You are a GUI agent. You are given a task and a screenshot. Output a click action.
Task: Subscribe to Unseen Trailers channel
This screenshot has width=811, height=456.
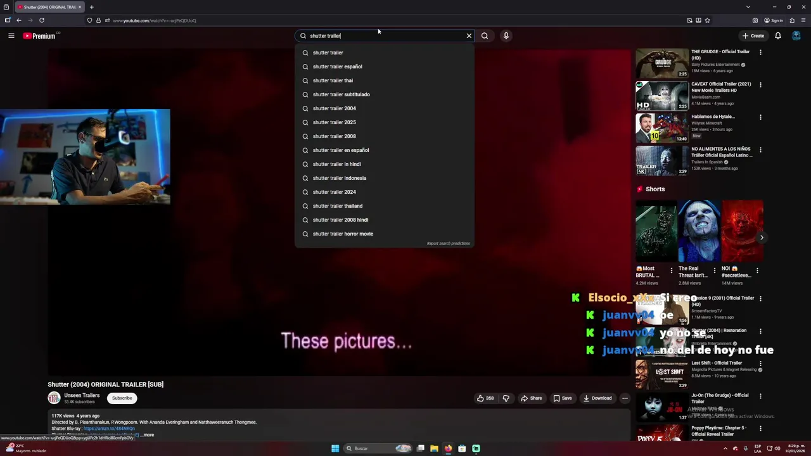coord(122,398)
